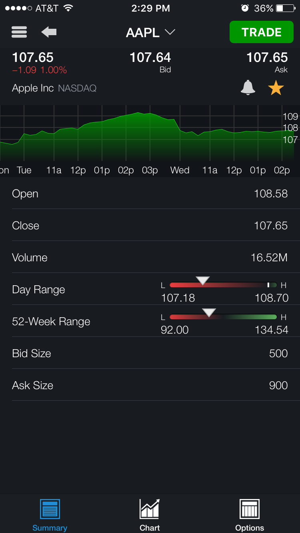Open the AAPL symbol dropdown
The image size is (300, 533).
click(150, 32)
